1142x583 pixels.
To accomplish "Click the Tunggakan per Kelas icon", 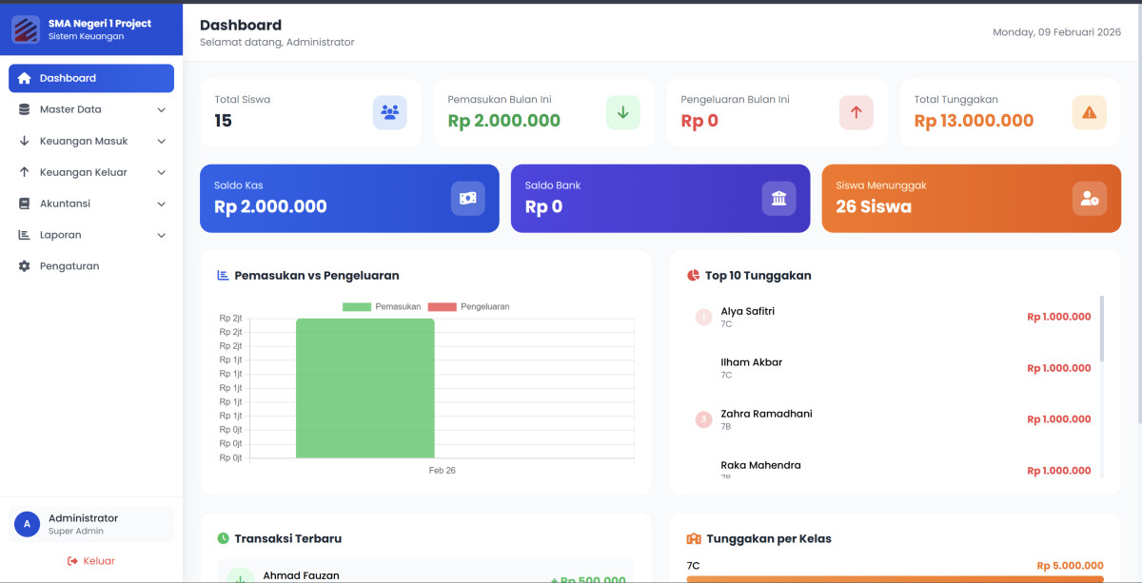I will 694,538.
